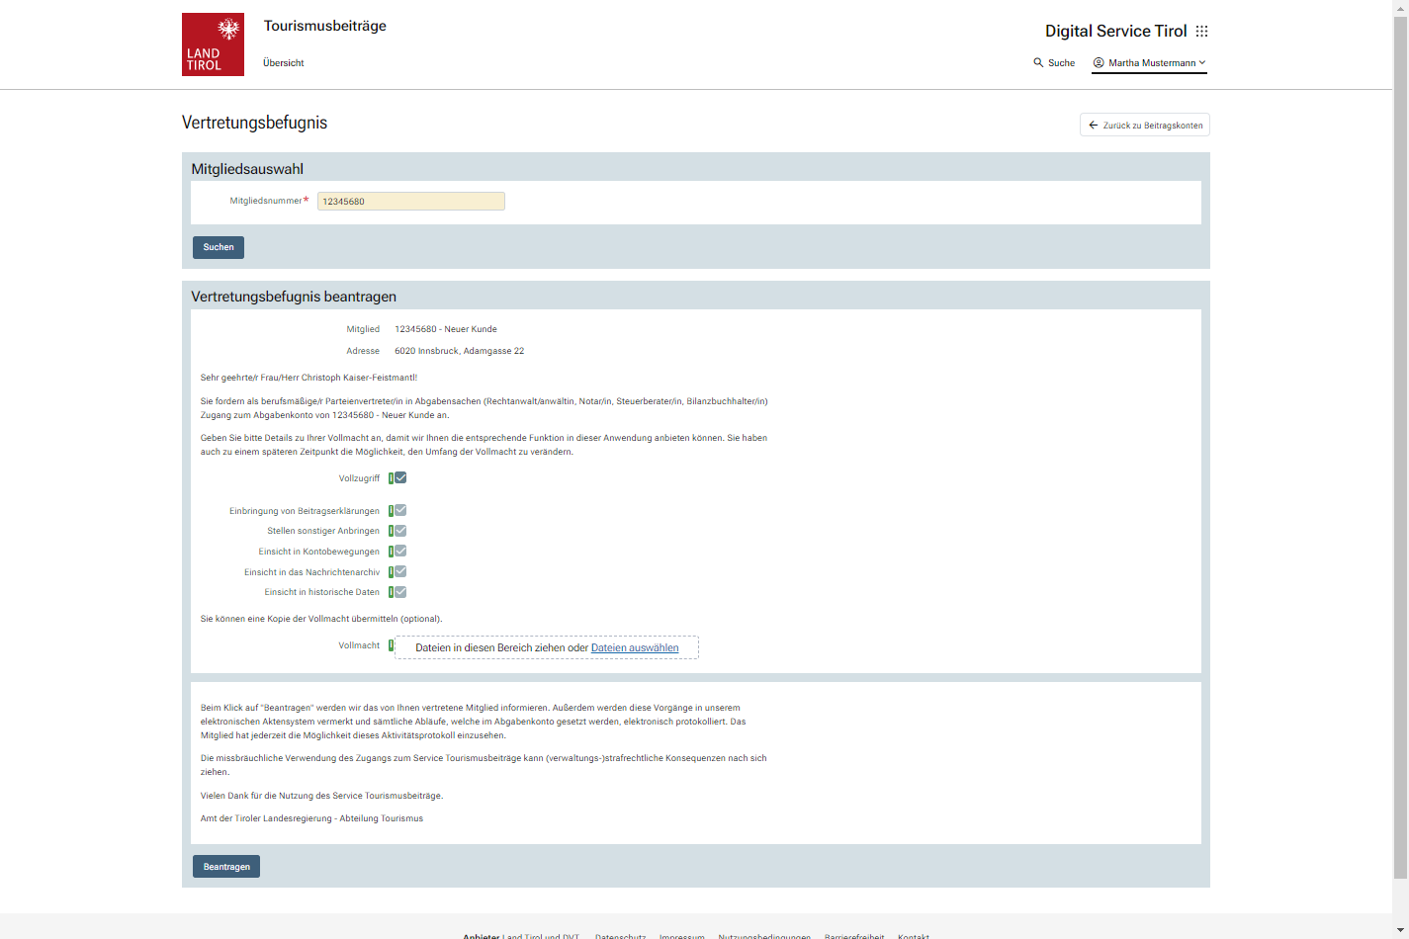Click the Mitgliedsnummer input field

tap(410, 202)
